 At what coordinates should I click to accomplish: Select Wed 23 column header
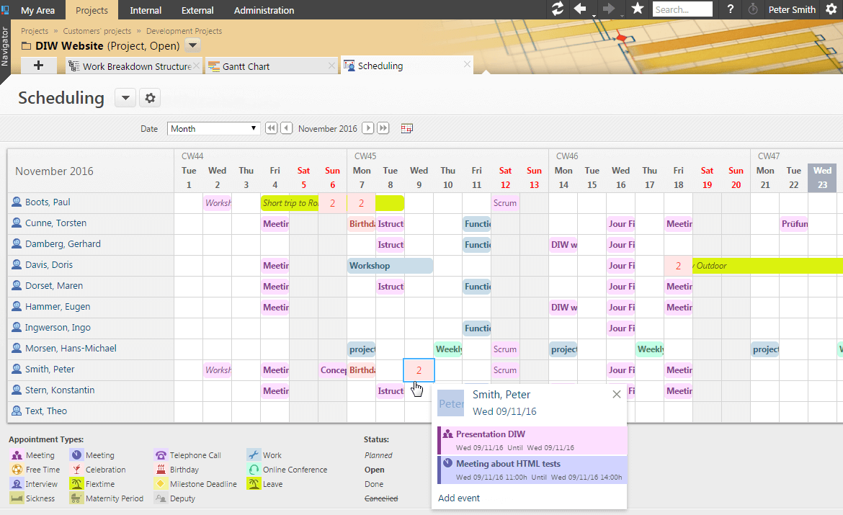coord(822,177)
